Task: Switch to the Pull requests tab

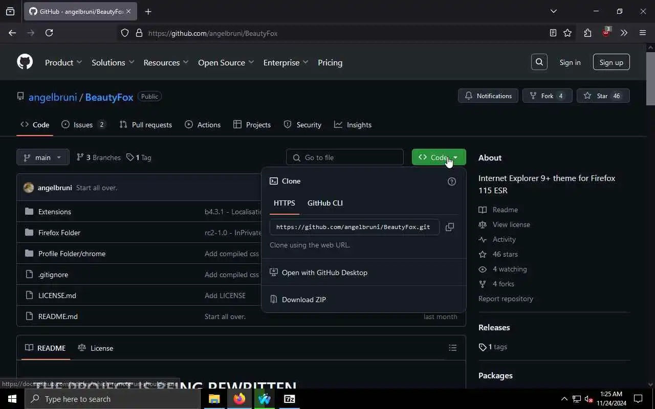Action: click(145, 125)
